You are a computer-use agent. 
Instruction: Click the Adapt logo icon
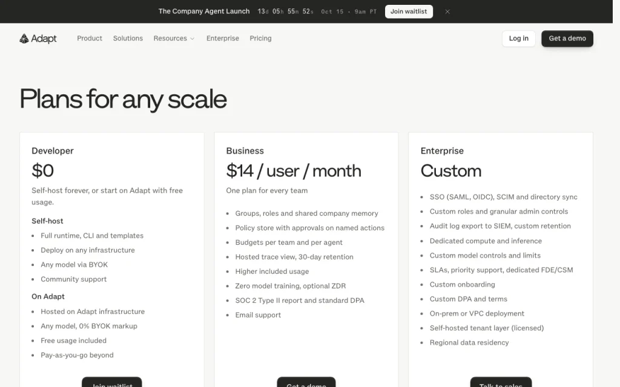click(24, 38)
